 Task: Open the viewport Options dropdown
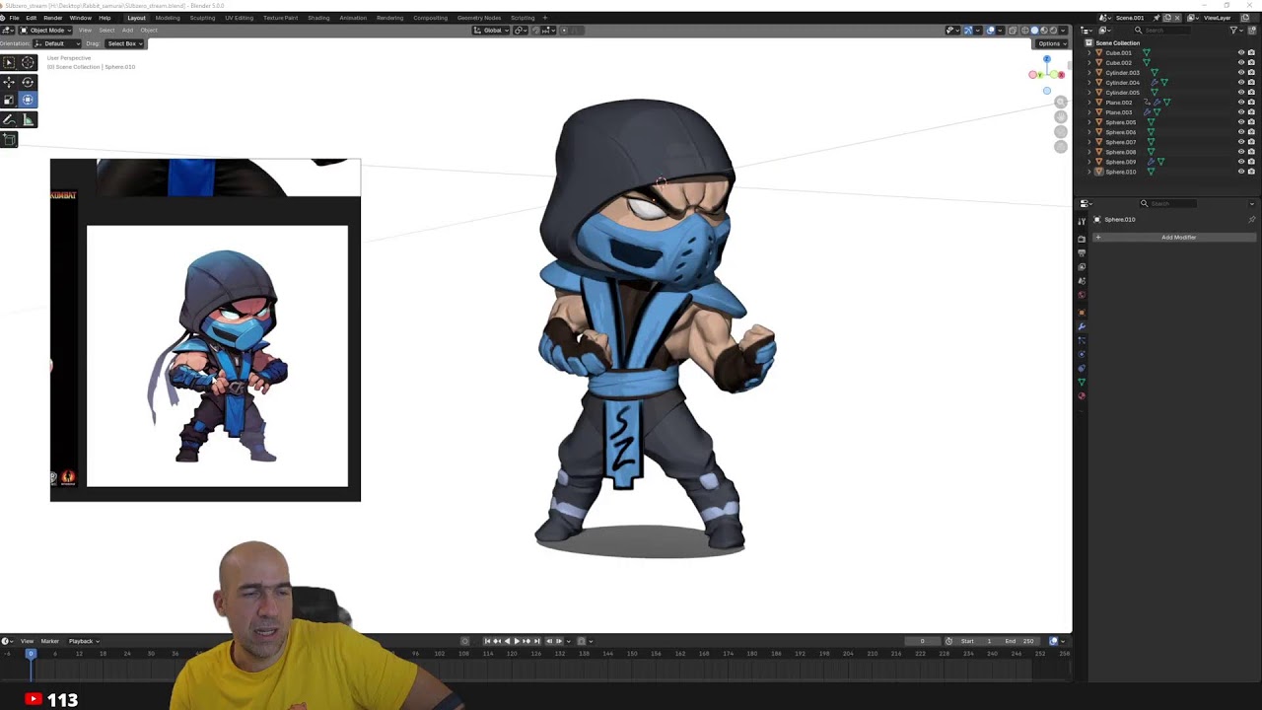[x=1051, y=43]
